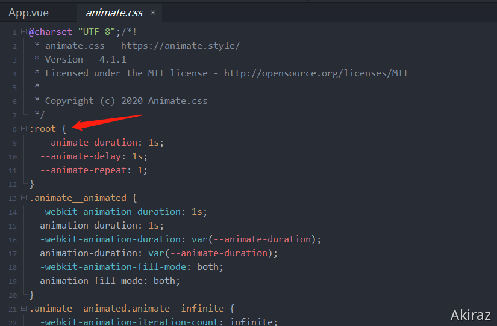The image size is (497, 326).
Task: Click animation-fill-mode property on line 19
Action: pos(93,281)
